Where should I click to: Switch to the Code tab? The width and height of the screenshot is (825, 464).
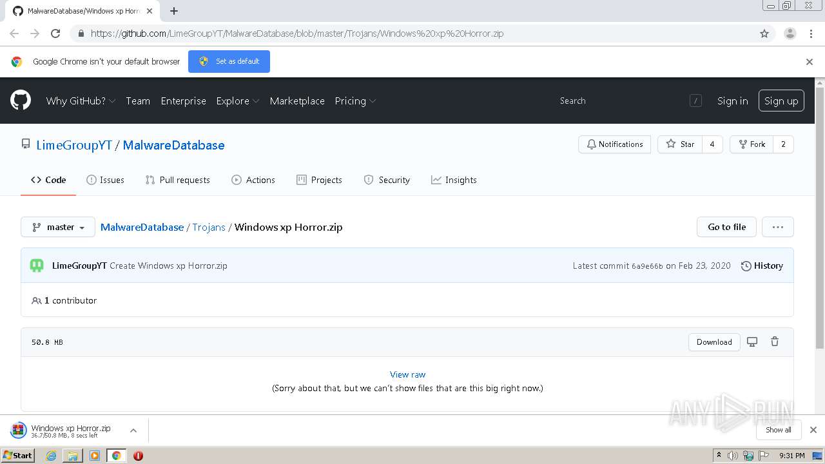48,180
